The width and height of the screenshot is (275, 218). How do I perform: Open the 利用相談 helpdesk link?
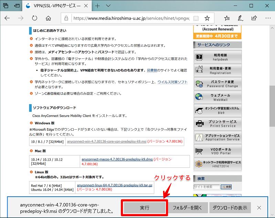[x=218, y=57]
